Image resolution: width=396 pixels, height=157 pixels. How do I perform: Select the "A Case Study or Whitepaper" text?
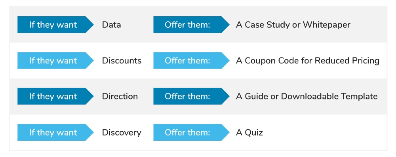(x=293, y=25)
